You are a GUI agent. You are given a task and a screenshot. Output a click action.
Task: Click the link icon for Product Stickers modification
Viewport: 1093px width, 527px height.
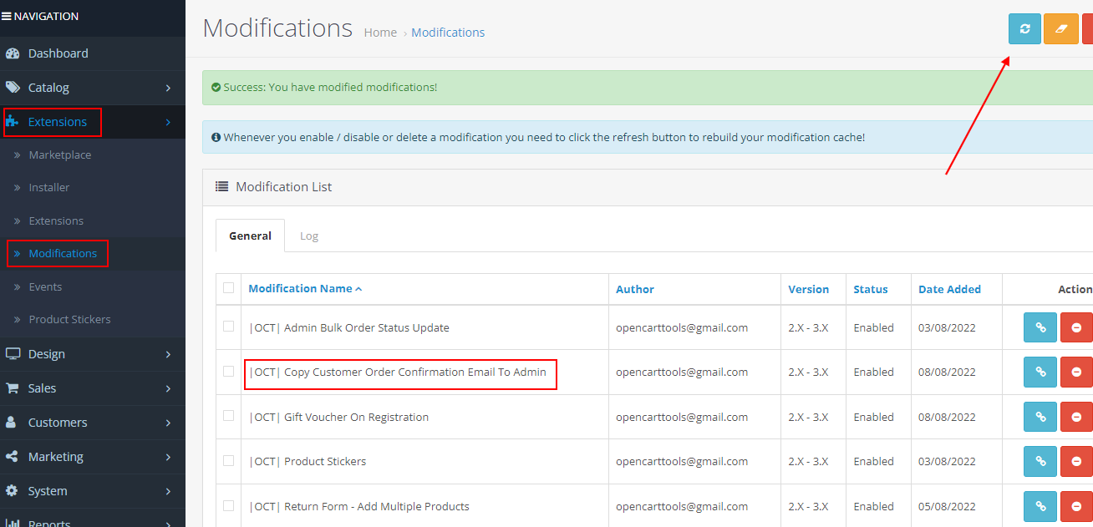click(x=1040, y=461)
